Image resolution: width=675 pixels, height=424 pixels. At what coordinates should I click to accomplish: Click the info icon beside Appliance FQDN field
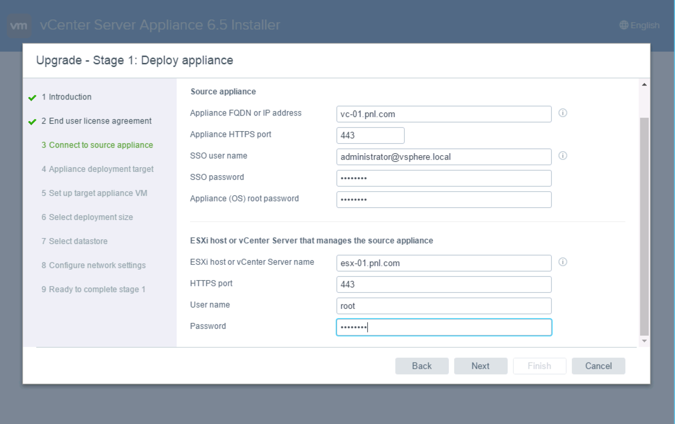[x=563, y=113]
